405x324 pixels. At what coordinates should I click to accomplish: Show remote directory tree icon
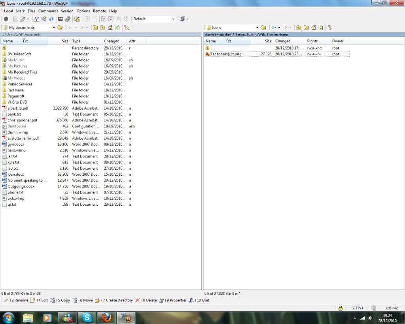[330, 27]
